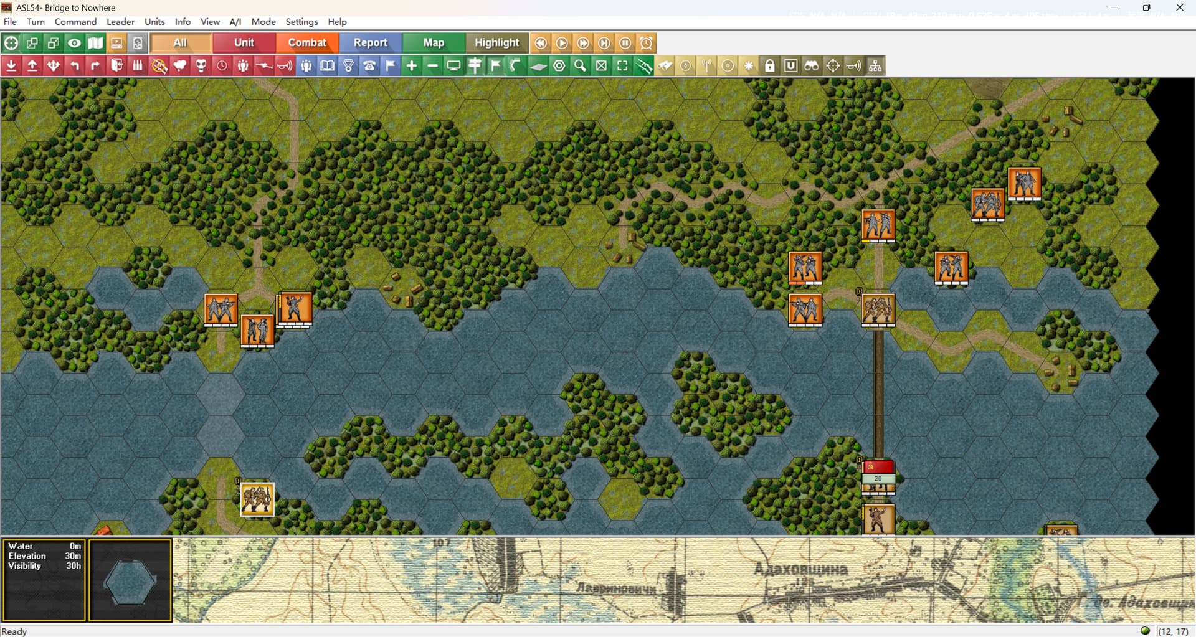Expand the Units menu

coord(154,22)
